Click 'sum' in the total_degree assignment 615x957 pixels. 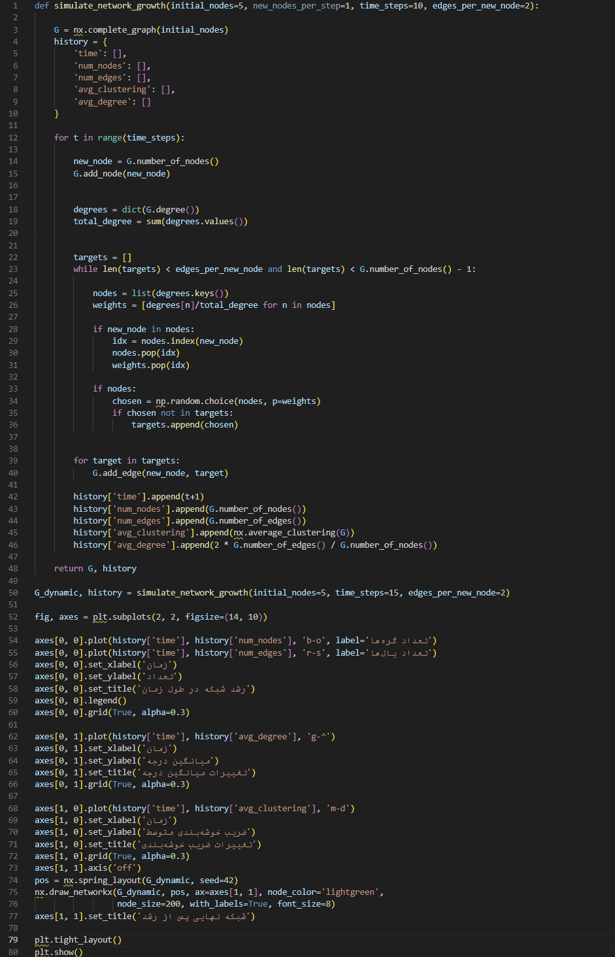click(154, 222)
